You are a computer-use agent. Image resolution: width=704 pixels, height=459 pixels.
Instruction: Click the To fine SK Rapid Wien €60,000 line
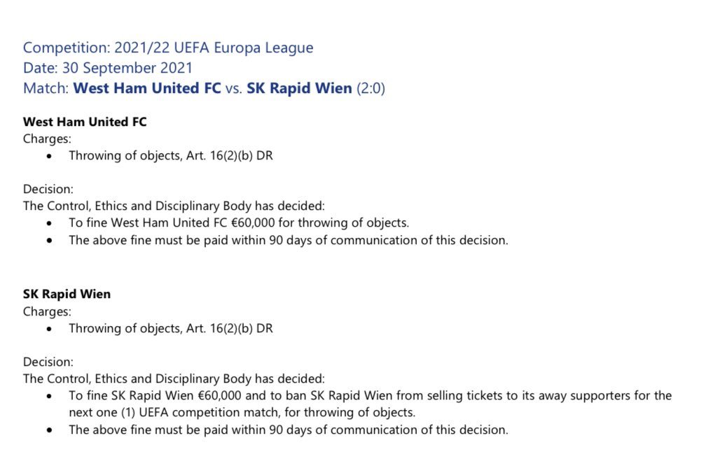point(370,396)
